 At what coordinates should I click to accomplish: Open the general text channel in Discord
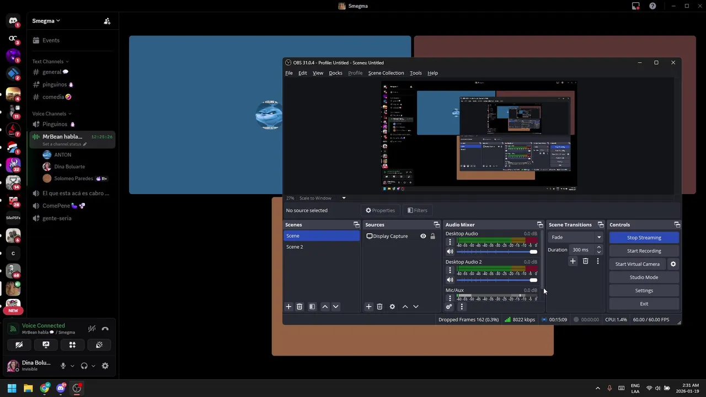coord(72,72)
